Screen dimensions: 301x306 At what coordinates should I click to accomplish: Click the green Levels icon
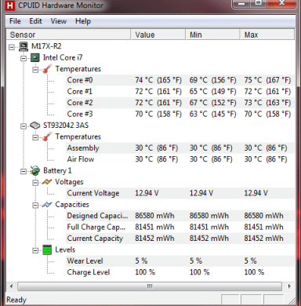tap(47, 250)
